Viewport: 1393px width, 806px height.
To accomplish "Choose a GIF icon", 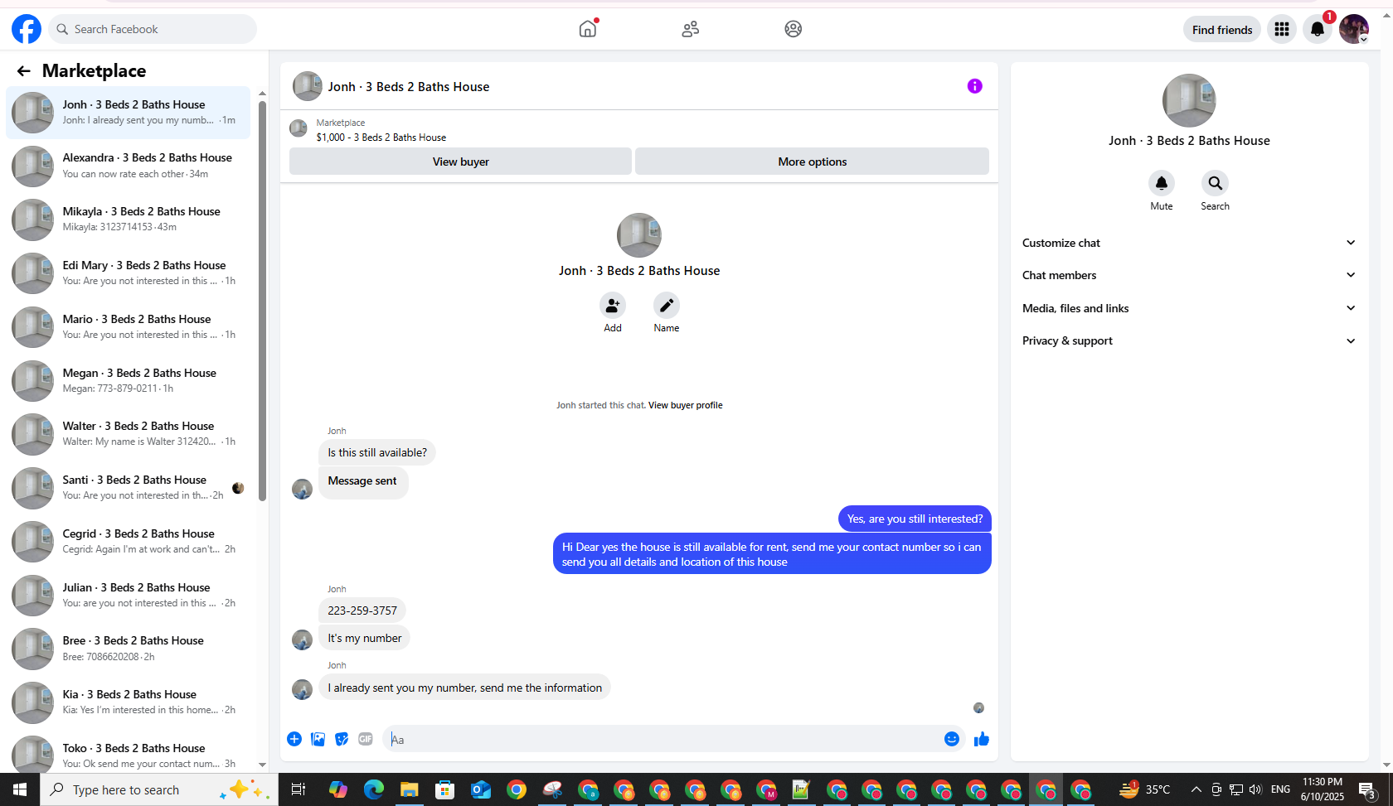I will [366, 739].
